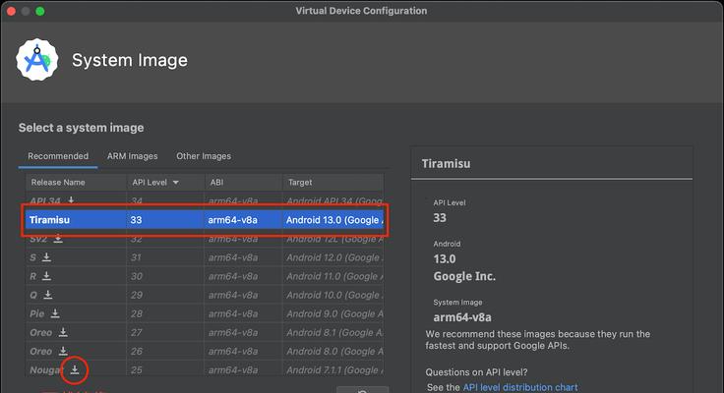Download the R API 30 image
This screenshot has height=393, width=724.
coord(46,276)
